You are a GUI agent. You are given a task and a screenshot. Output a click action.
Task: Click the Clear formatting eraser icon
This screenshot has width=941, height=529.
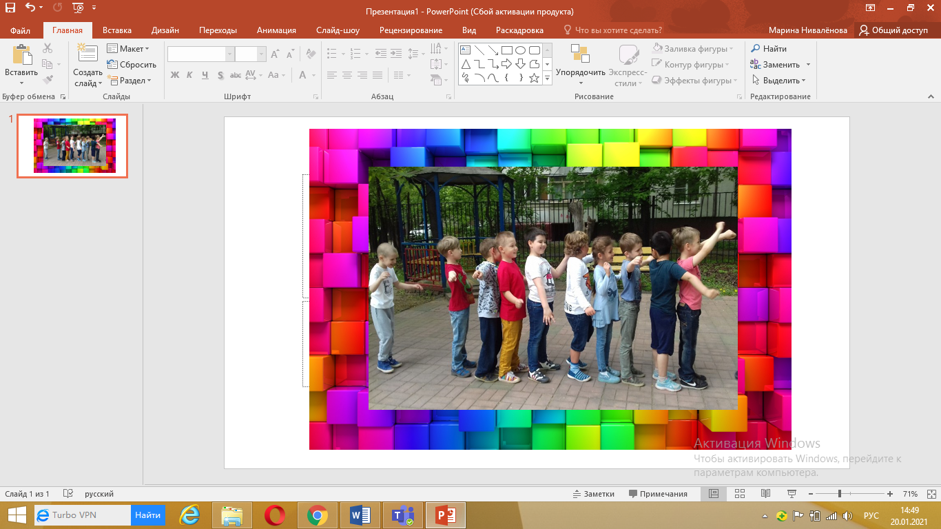click(311, 54)
